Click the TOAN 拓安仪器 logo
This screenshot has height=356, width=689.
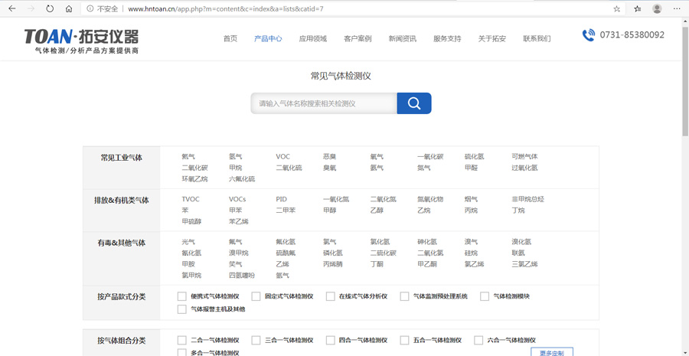[x=81, y=41]
